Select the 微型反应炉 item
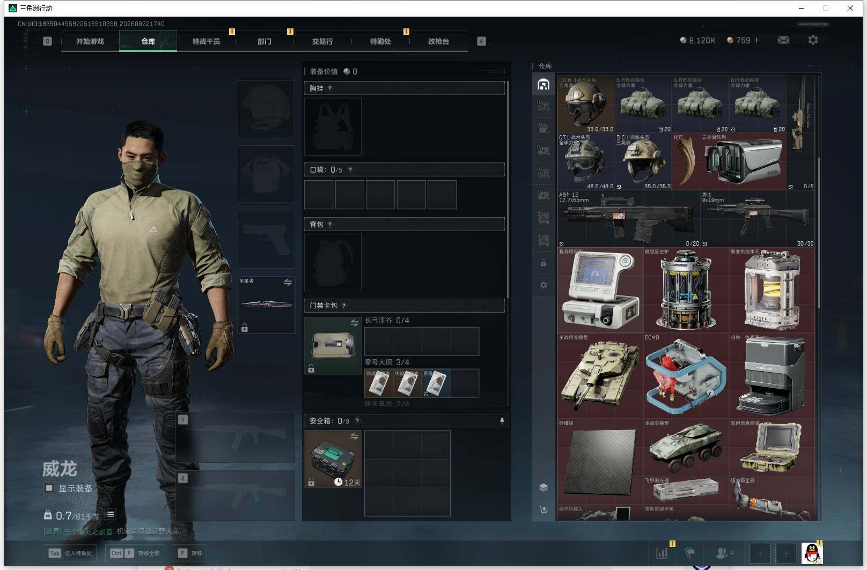The image size is (867, 570). point(686,290)
